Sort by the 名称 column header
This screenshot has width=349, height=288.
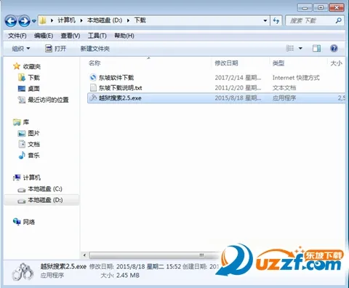coord(95,63)
